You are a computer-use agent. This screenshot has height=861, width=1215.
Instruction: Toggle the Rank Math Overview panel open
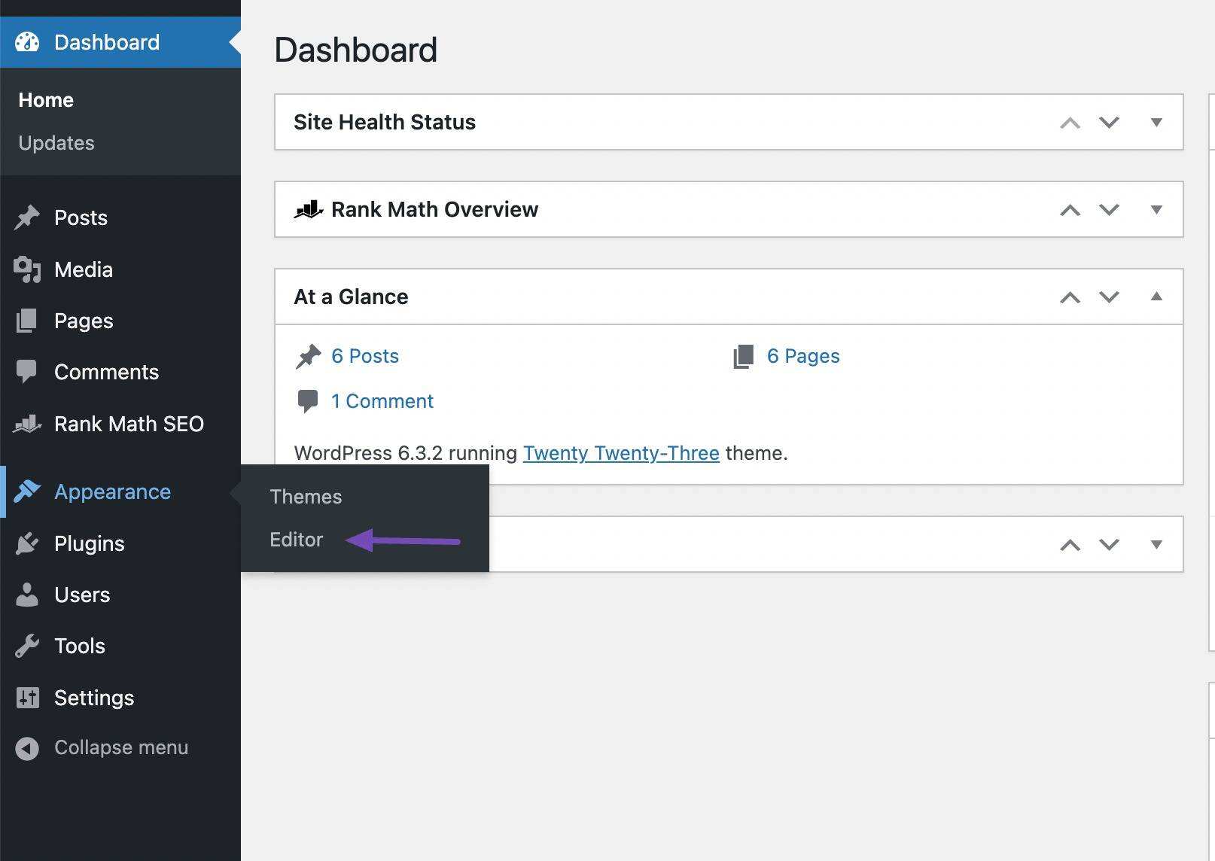[x=1156, y=209]
